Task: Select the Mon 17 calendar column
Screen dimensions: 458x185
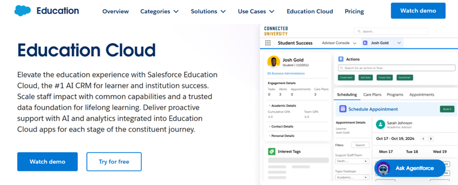Action: 385,152
